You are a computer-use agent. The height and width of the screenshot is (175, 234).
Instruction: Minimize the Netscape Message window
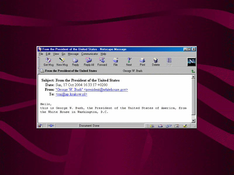coord(185,49)
